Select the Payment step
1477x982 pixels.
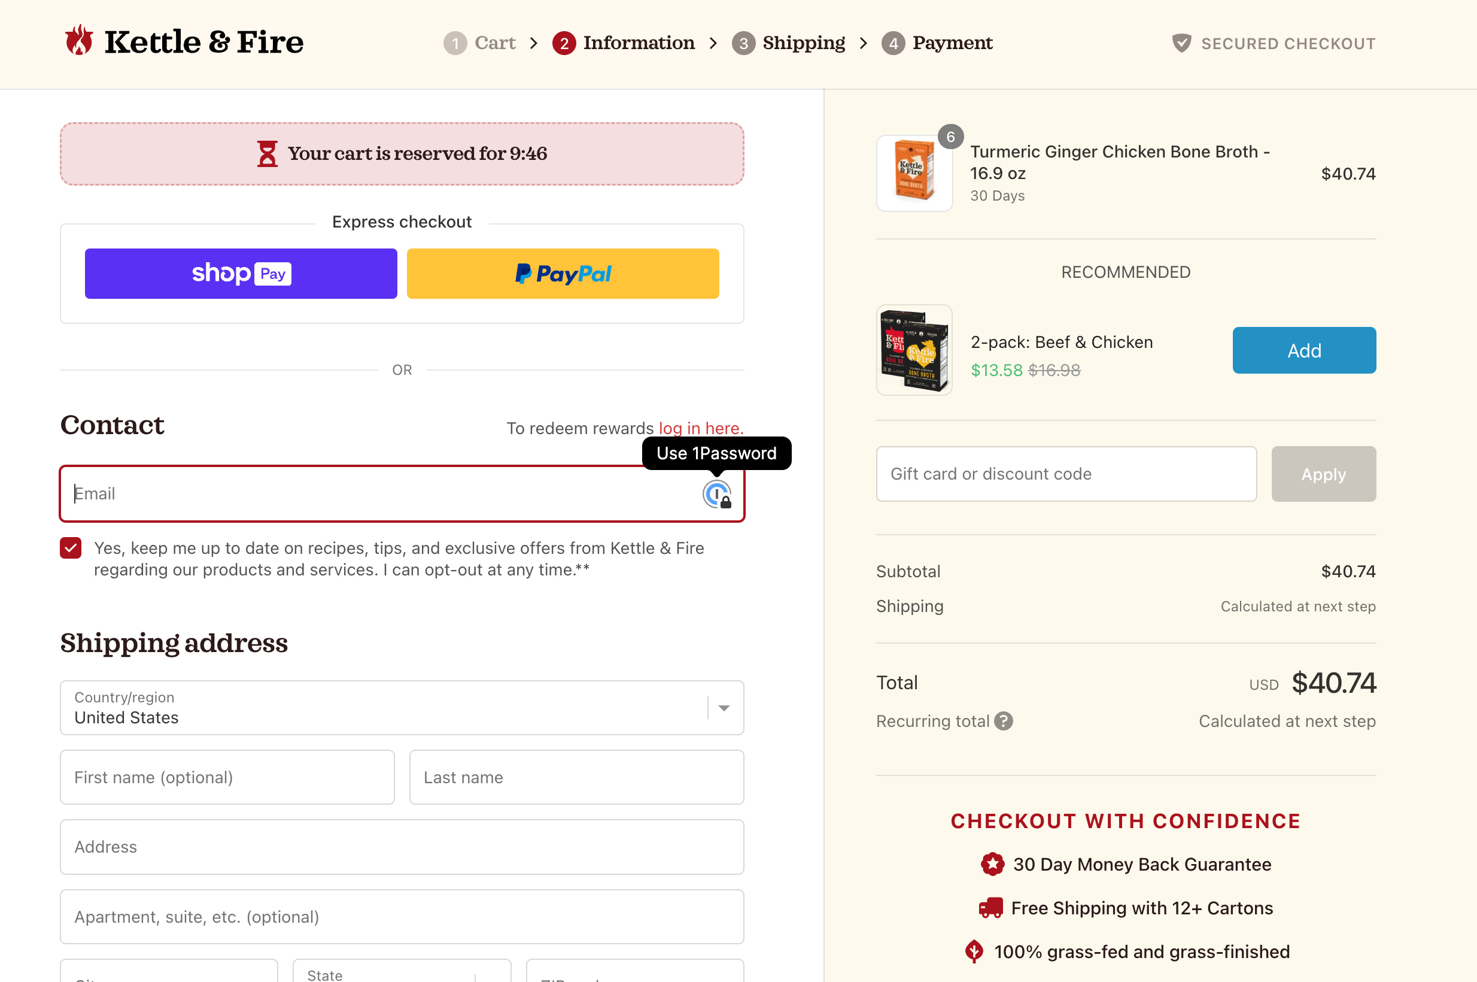point(937,43)
